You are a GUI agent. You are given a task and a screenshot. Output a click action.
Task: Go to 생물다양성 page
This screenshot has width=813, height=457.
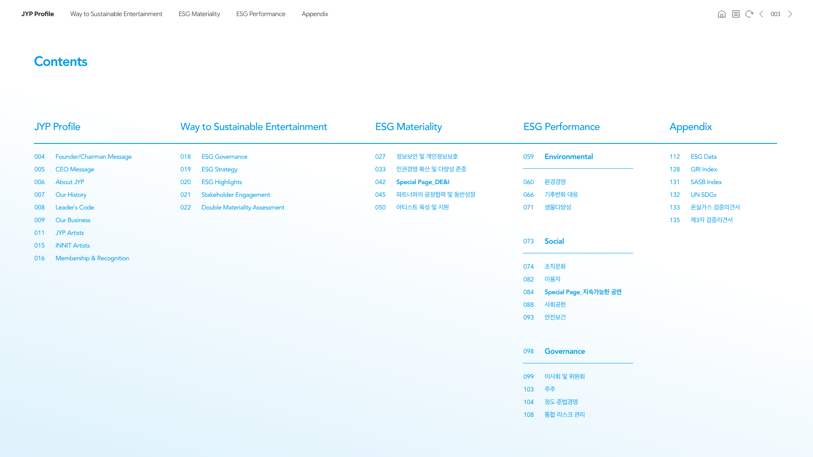click(558, 207)
